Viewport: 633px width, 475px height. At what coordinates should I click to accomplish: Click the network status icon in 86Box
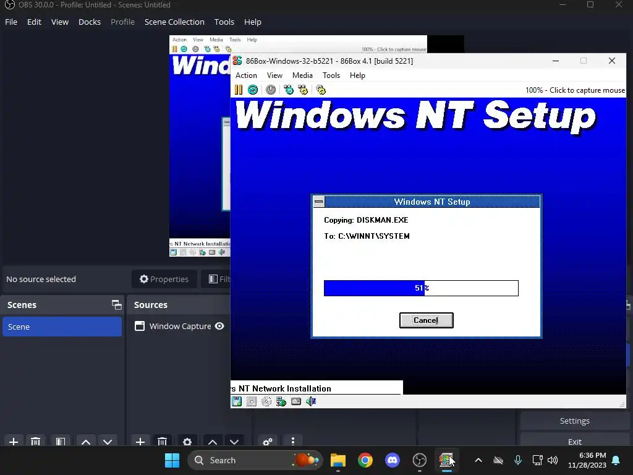[281, 401]
